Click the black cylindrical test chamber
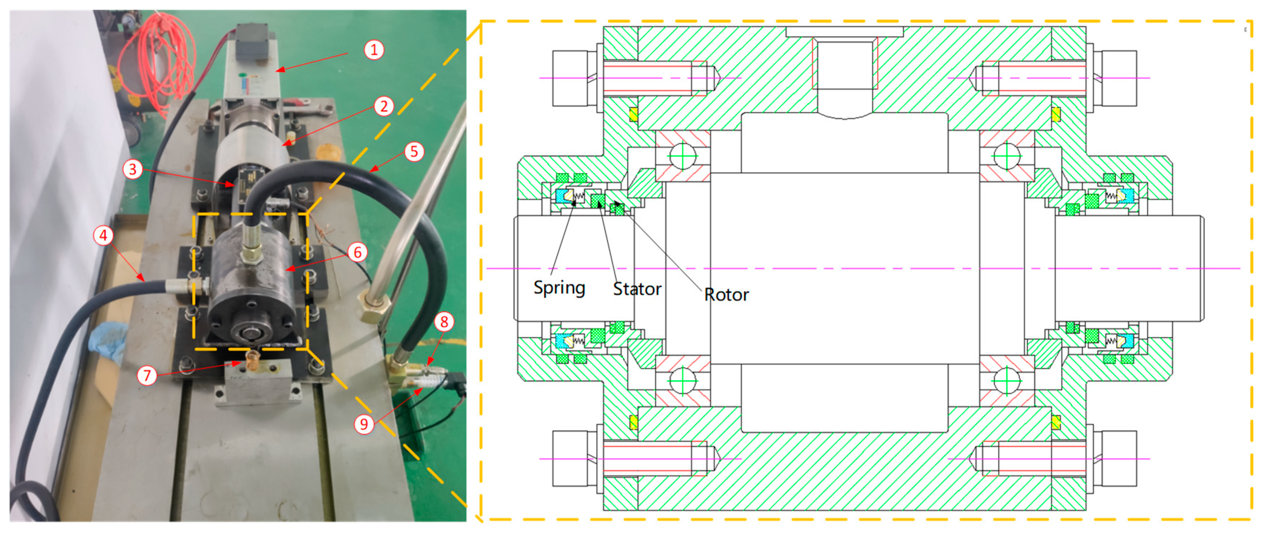This screenshot has height=535, width=1263. 255,284
